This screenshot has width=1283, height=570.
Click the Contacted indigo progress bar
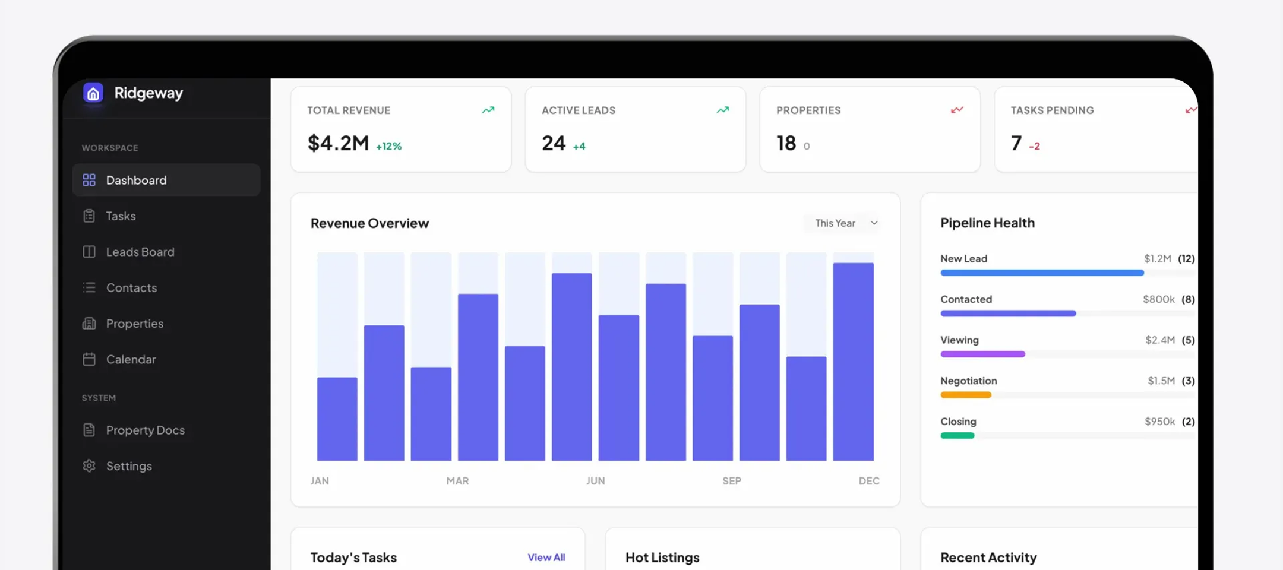pos(1008,313)
